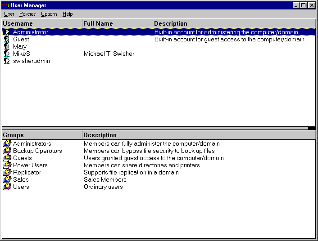Click the Administrator user icon
This screenshot has height=241, width=318.
pos(7,32)
